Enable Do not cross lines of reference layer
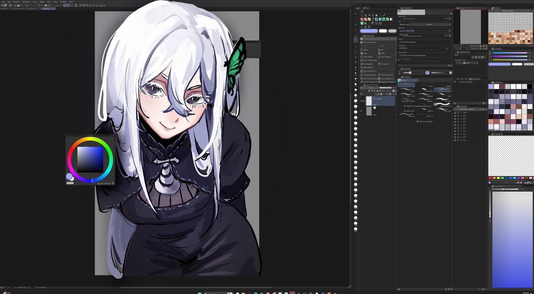 (400, 55)
